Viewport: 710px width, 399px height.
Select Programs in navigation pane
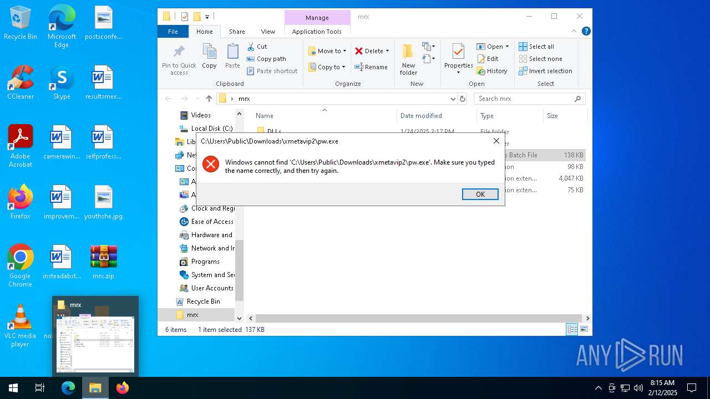click(200, 262)
